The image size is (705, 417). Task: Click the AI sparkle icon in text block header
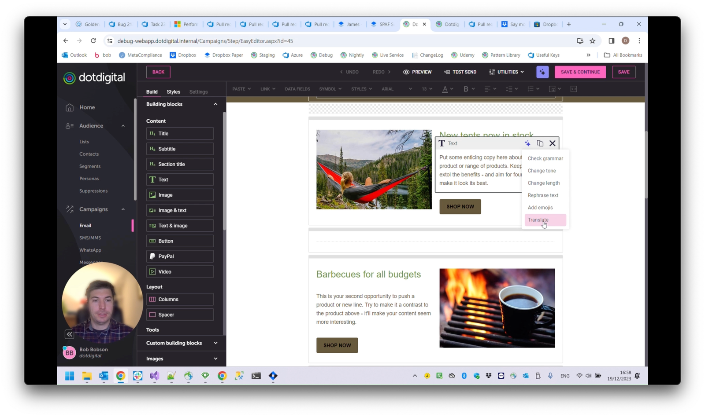point(527,143)
